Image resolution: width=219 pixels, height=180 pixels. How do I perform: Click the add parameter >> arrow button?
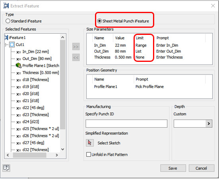(76, 47)
